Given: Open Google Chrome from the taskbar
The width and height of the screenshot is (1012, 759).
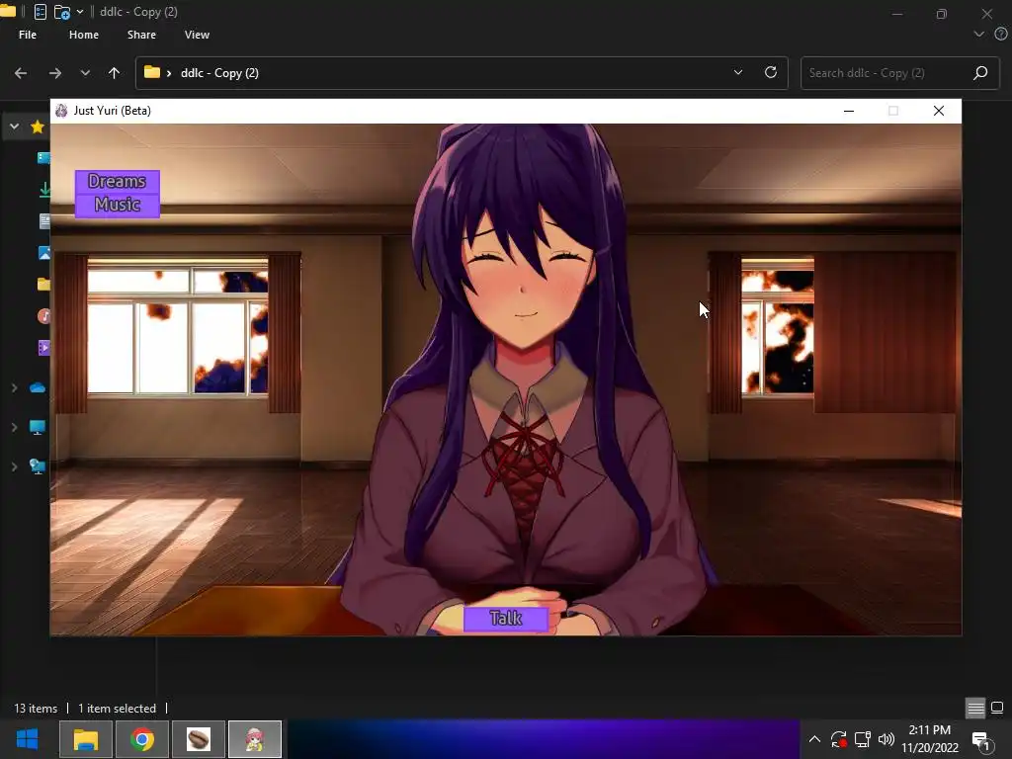Looking at the screenshot, I should coord(142,739).
